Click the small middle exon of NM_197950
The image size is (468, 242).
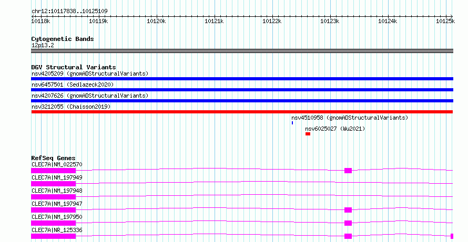348,223
